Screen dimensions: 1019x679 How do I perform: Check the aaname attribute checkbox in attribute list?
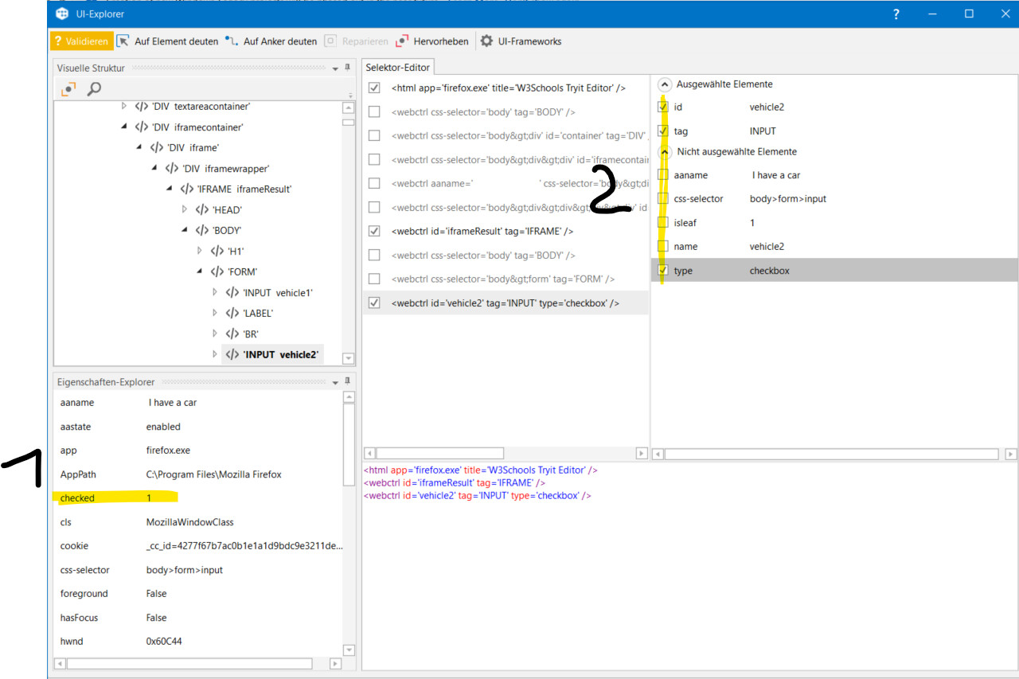pyautogui.click(x=663, y=175)
